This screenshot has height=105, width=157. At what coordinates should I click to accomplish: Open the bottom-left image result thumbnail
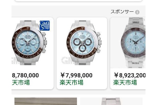click(46, 101)
